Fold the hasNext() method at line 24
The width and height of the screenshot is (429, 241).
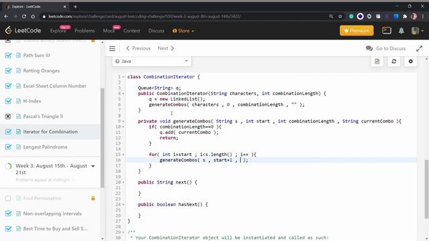coord(123,204)
